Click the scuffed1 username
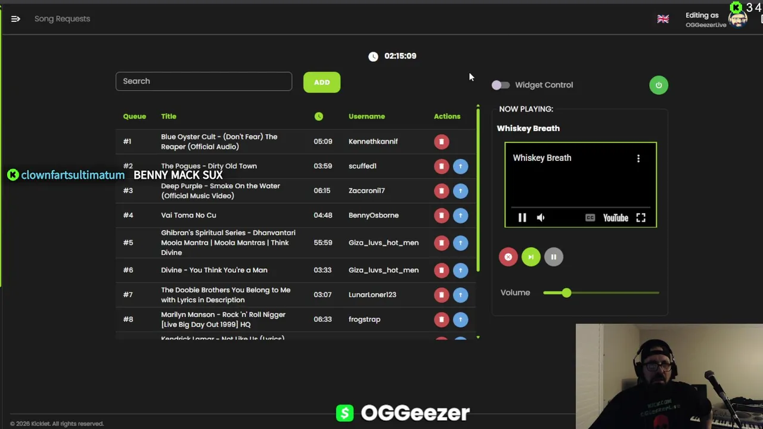763x429 pixels. [362, 166]
